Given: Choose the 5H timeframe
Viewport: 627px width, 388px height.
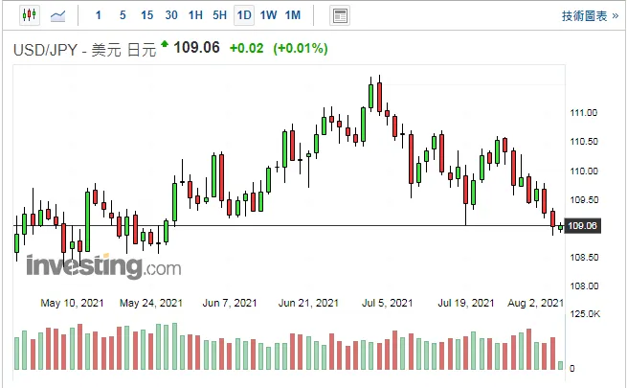Looking at the screenshot, I should (219, 15).
